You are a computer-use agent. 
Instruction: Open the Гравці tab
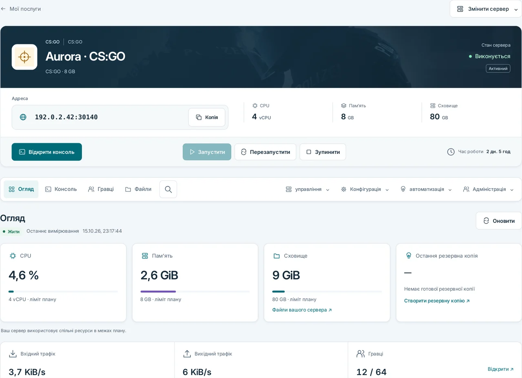(101, 189)
